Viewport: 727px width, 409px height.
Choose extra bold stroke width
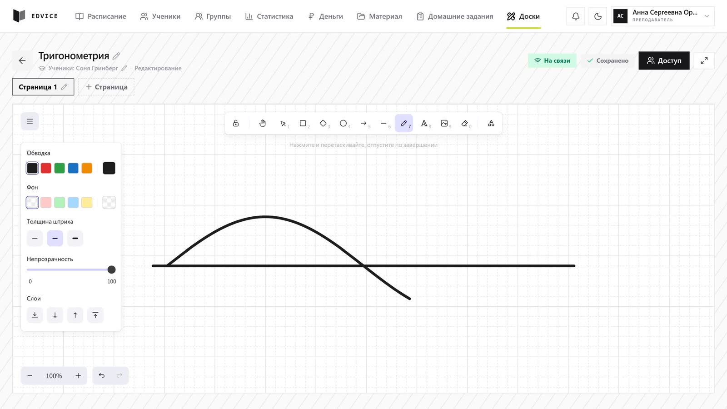[75, 238]
